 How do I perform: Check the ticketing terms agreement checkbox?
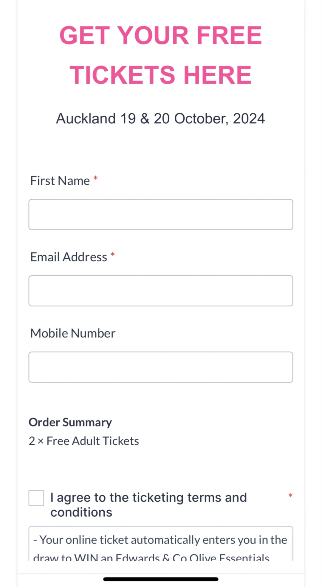click(x=36, y=498)
